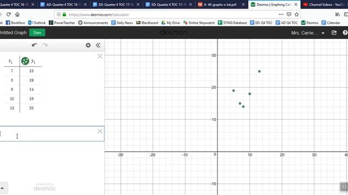Open the Online Stopwatch bookmark
Viewport: 348px width, 195px height.
199,23
